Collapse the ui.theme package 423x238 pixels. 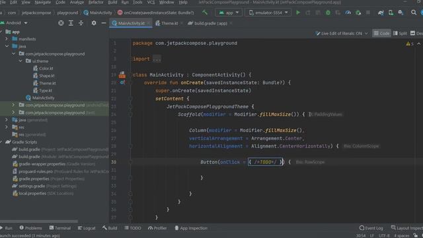(x=20, y=61)
